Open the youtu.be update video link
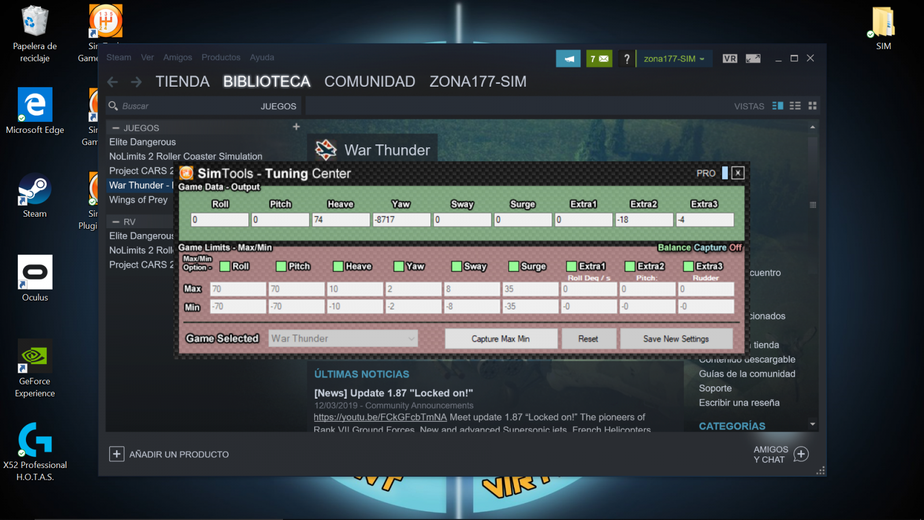This screenshot has width=924, height=520. coord(380,417)
